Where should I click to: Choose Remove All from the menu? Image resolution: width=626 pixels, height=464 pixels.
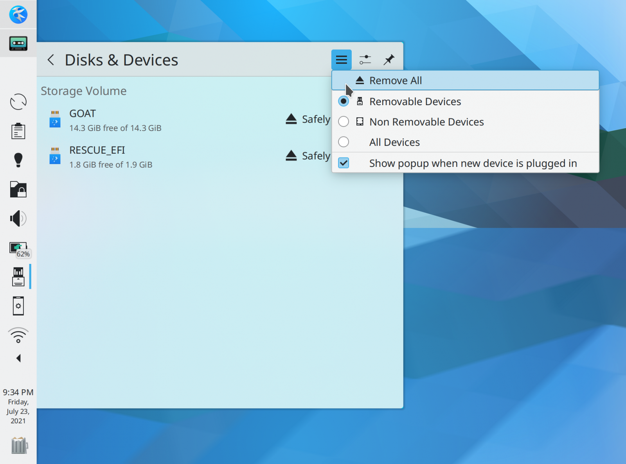(x=395, y=80)
